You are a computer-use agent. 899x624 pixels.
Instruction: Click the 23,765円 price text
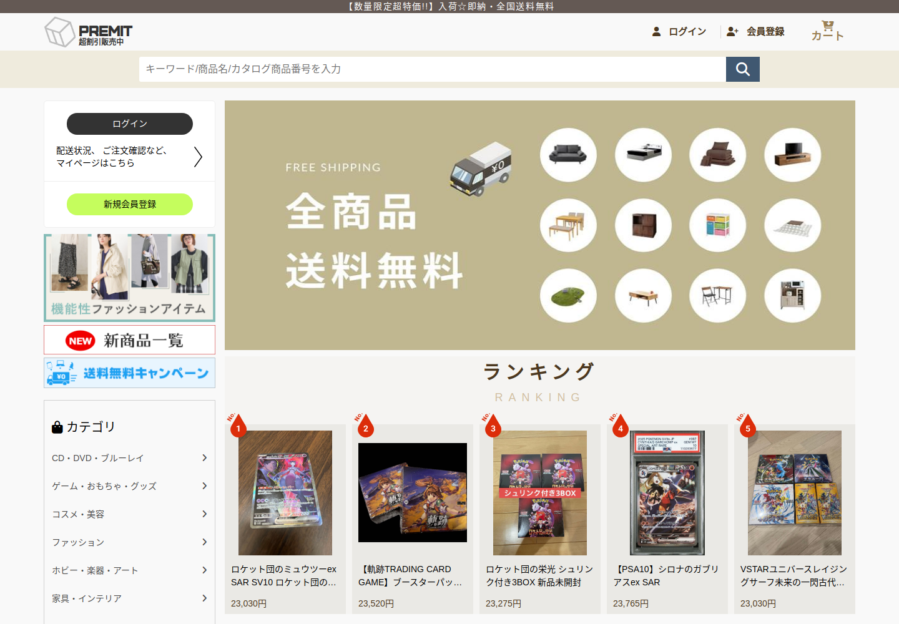pos(631,603)
